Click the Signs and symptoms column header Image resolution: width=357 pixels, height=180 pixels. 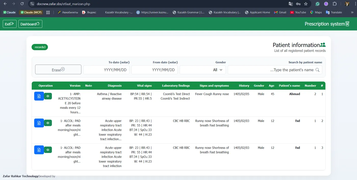click(214, 86)
